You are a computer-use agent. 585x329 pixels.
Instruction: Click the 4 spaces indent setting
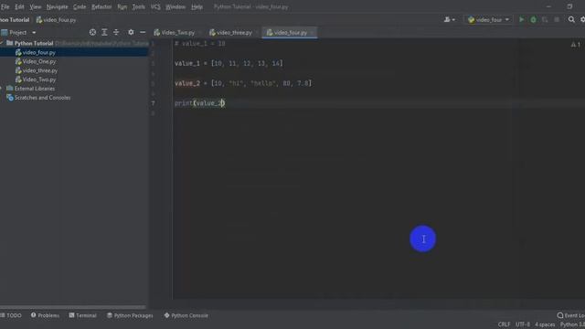coord(545,324)
